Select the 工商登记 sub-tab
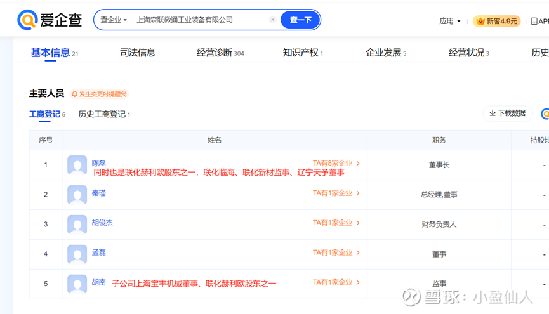Image resolution: width=549 pixels, height=314 pixels. point(47,114)
